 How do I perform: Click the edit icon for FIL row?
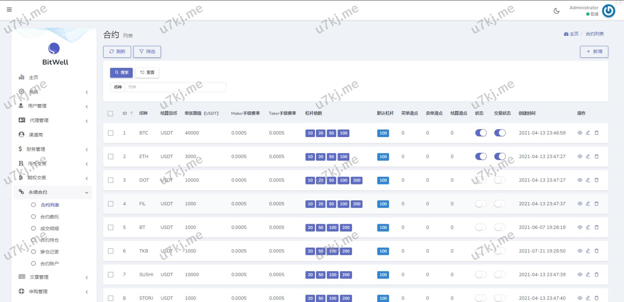(x=588, y=204)
